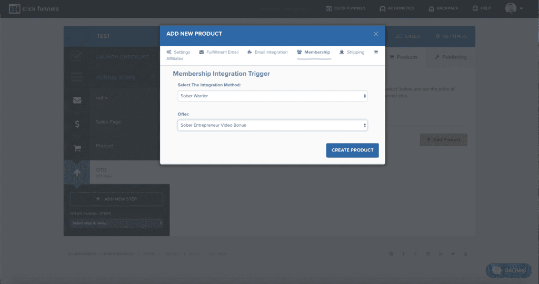Open the Offer dropdown

pos(272,125)
